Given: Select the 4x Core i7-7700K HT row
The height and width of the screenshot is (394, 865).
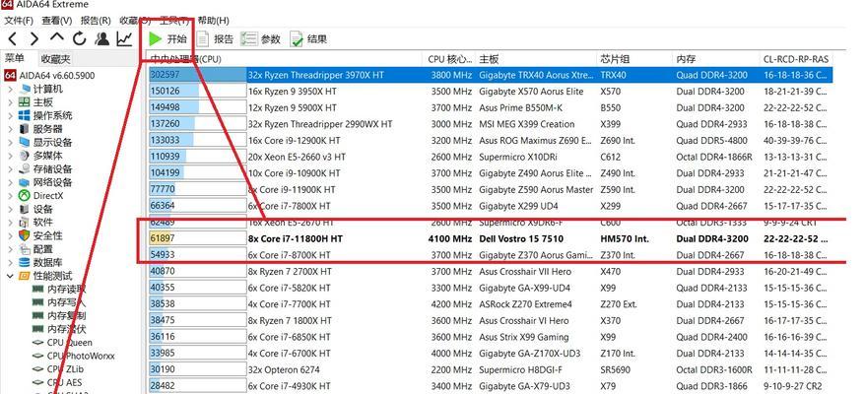Looking at the screenshot, I should click(x=491, y=304).
